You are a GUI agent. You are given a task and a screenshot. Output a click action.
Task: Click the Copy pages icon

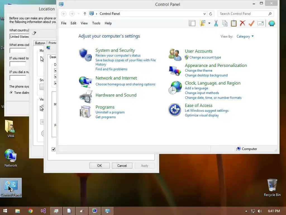click(x=225, y=23)
